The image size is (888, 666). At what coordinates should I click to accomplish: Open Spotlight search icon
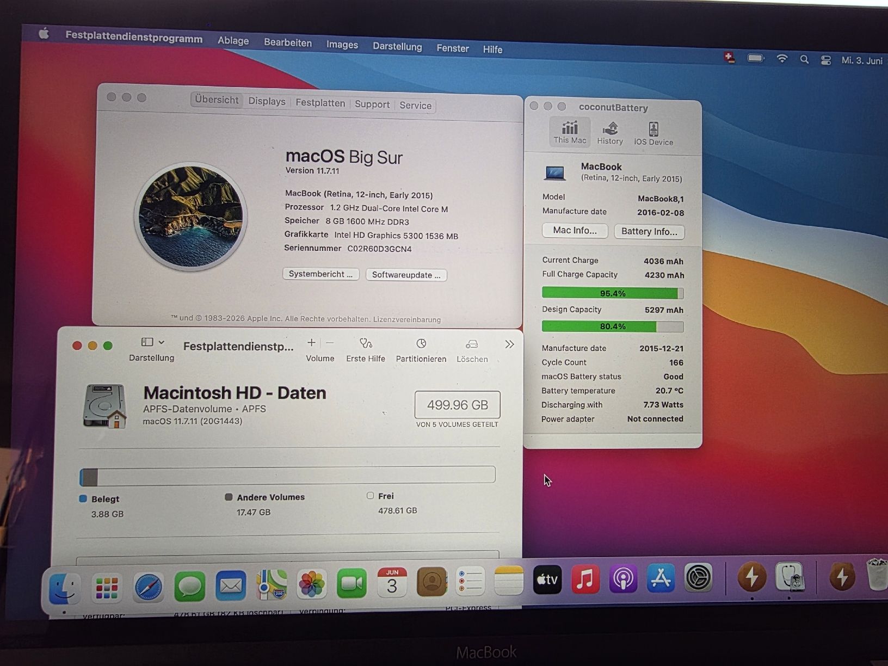[x=804, y=59]
